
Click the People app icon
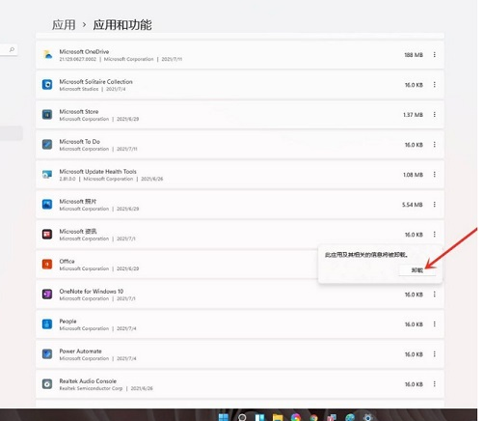click(47, 323)
